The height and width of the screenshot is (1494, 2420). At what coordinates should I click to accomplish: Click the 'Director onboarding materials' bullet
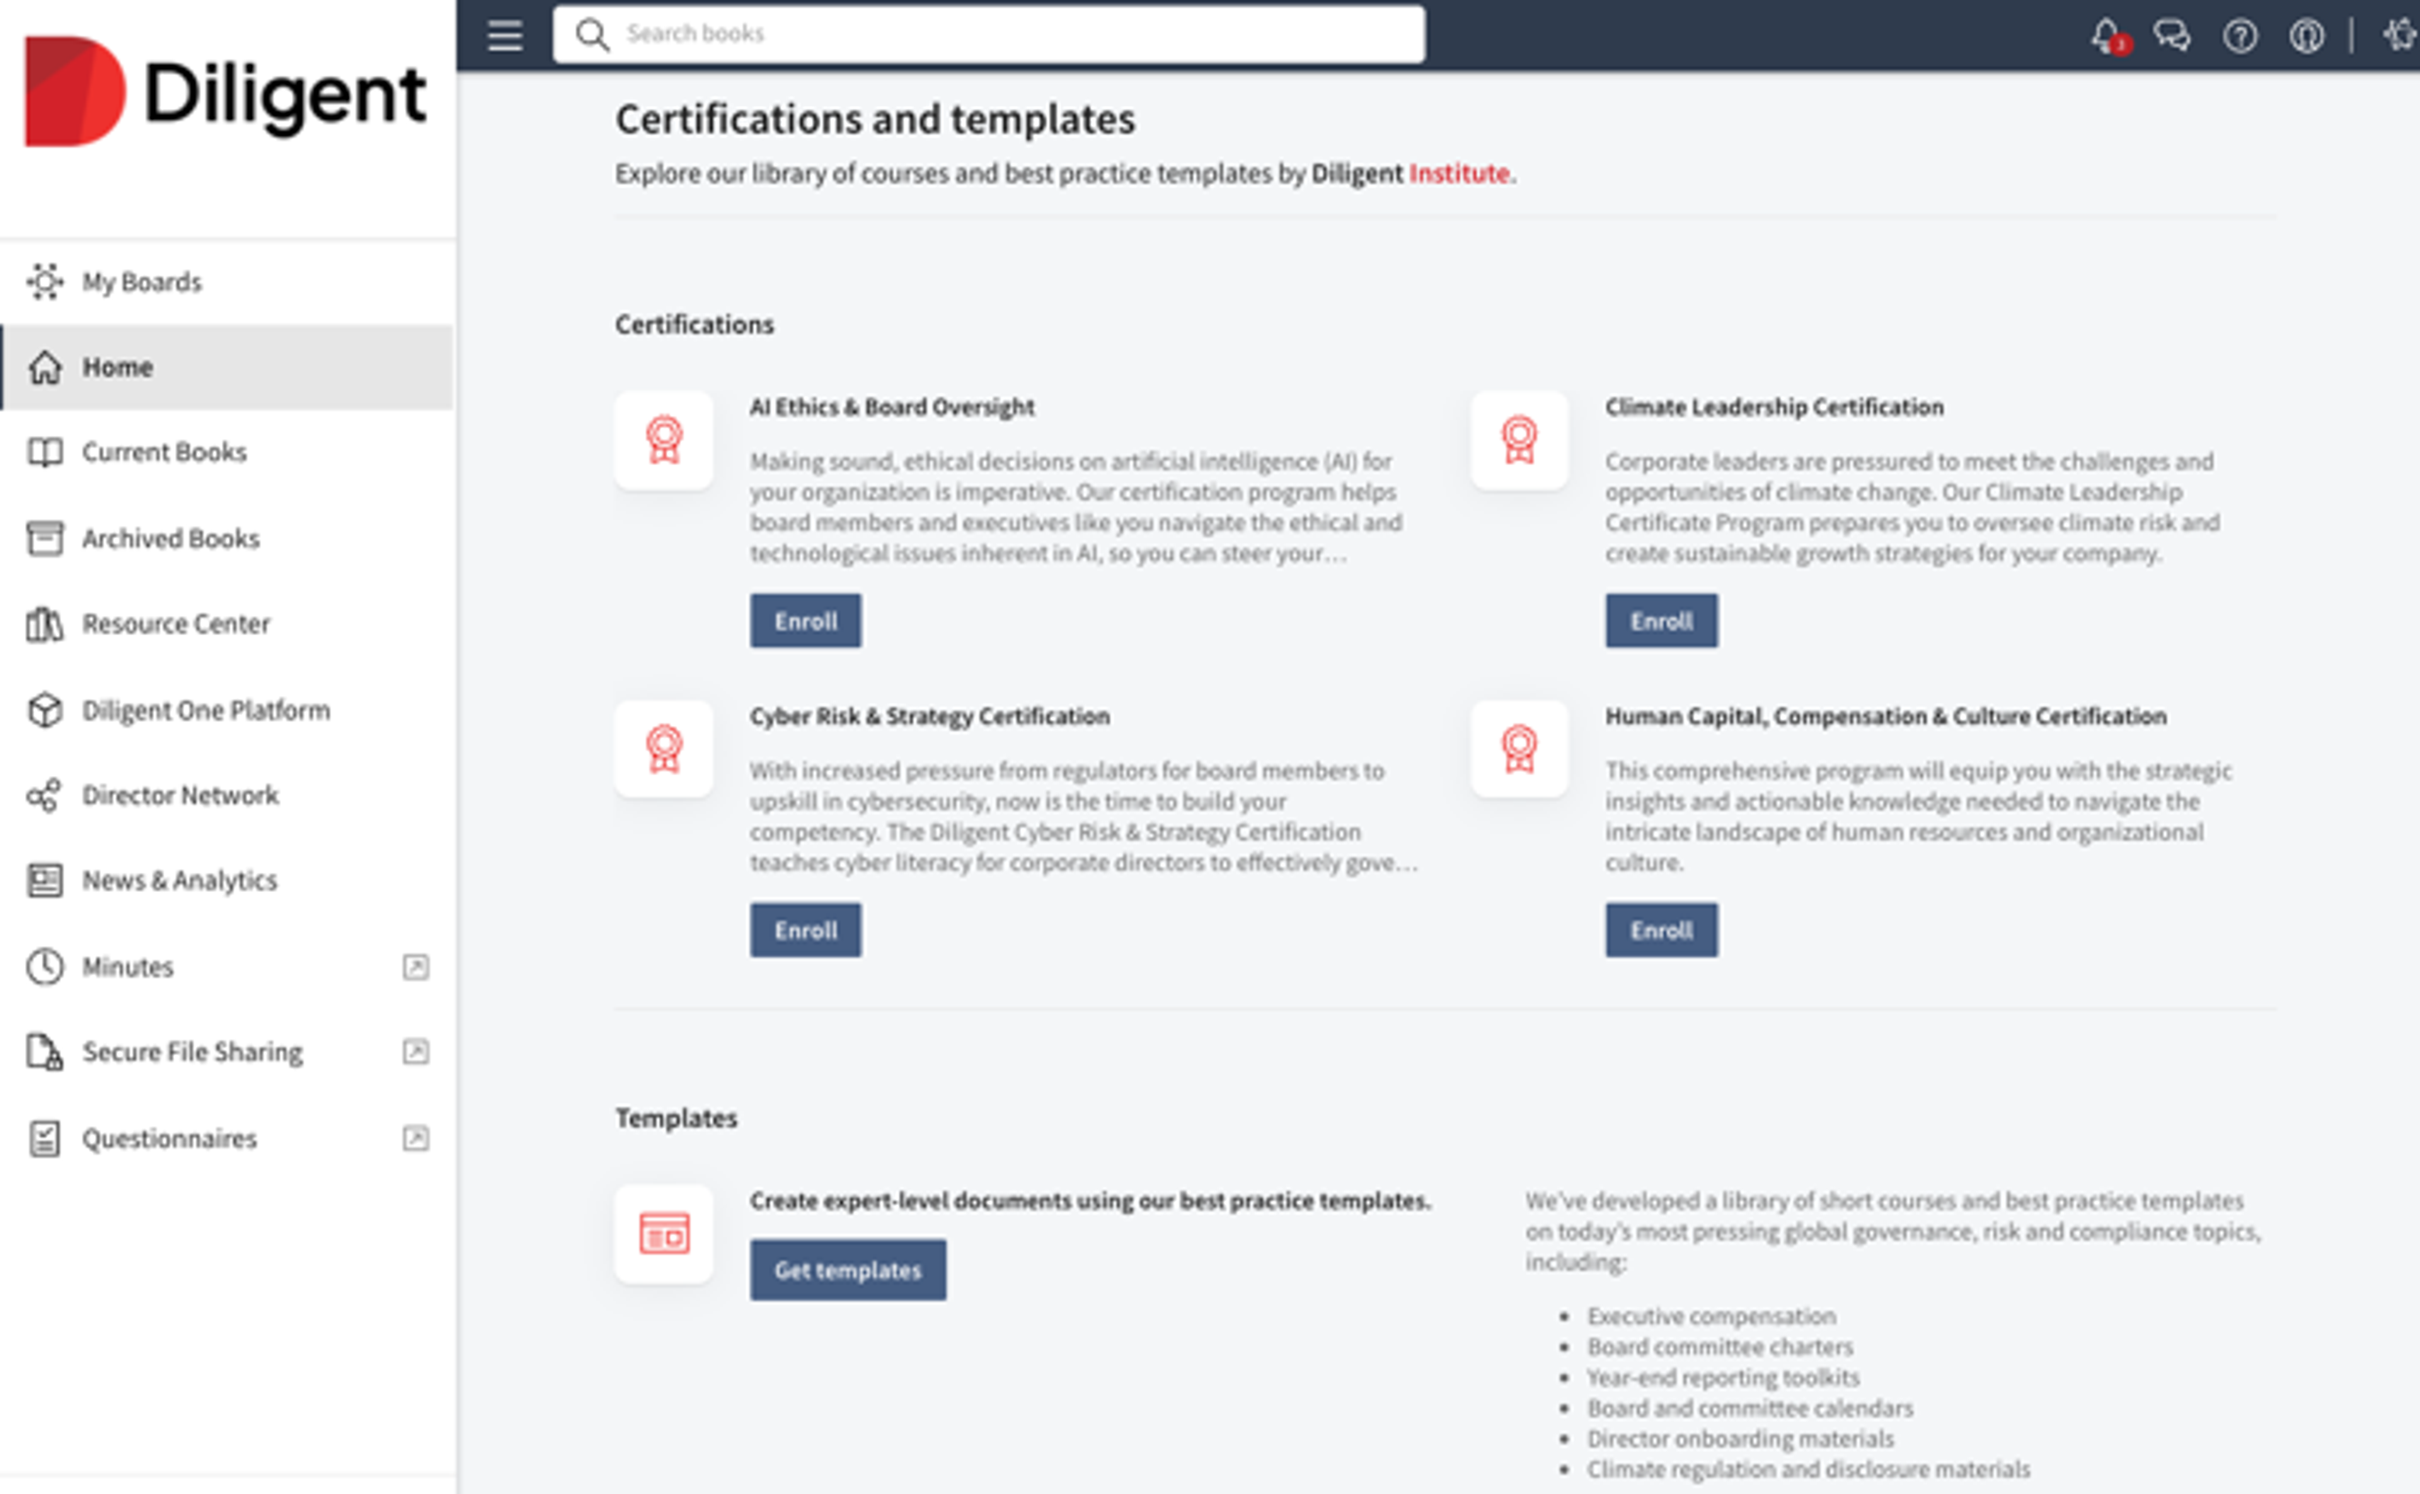(1741, 1439)
